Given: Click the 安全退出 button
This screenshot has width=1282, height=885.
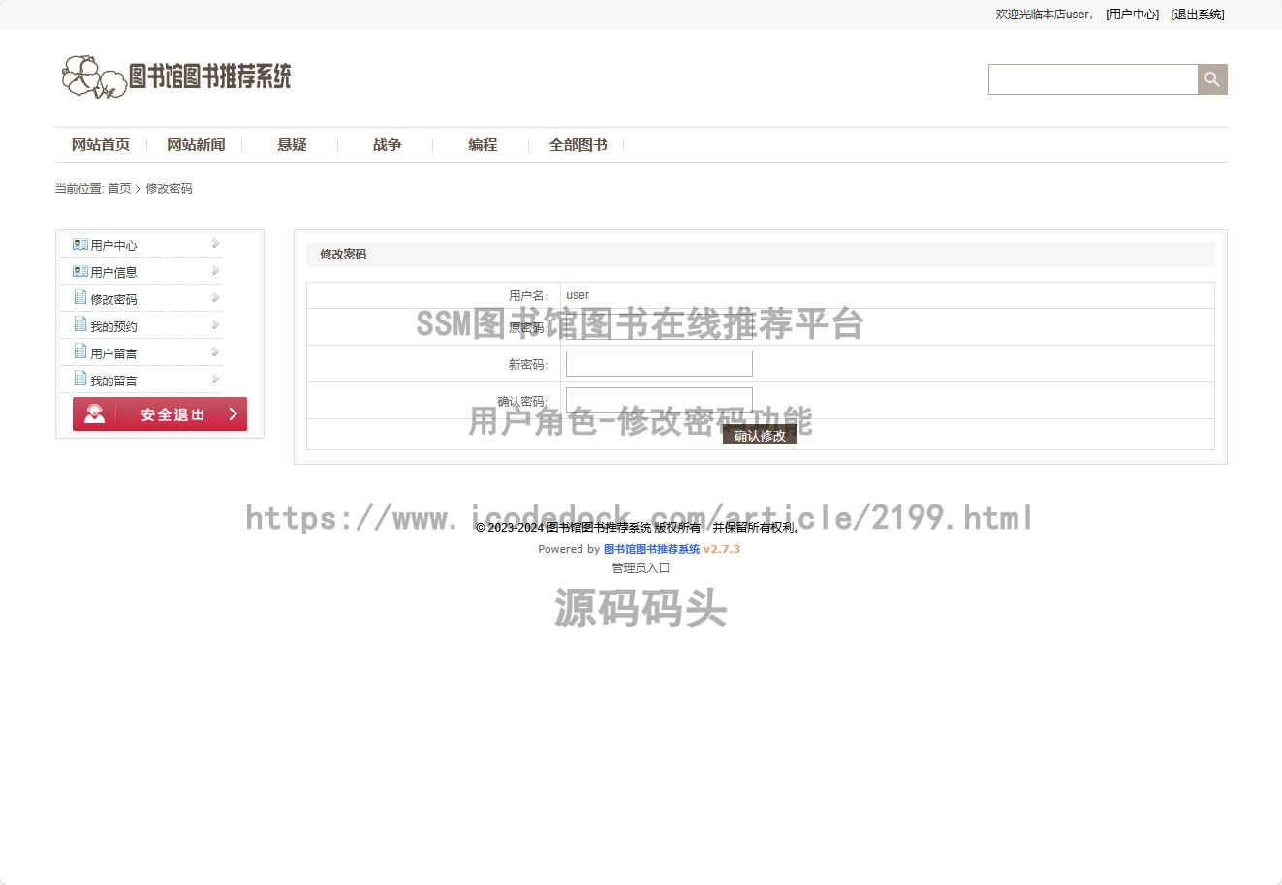Looking at the screenshot, I should [x=160, y=413].
